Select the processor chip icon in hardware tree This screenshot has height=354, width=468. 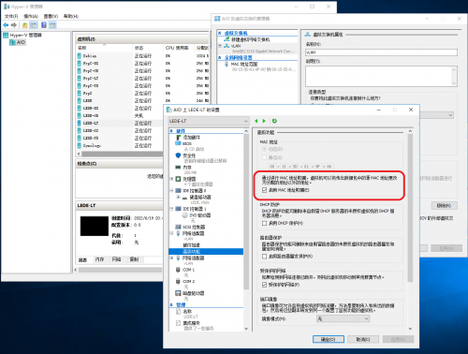point(178,179)
